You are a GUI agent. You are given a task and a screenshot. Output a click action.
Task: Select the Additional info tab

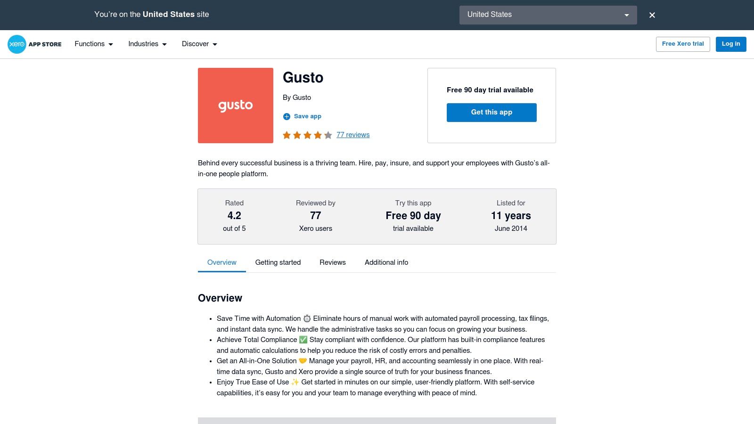[386, 262]
